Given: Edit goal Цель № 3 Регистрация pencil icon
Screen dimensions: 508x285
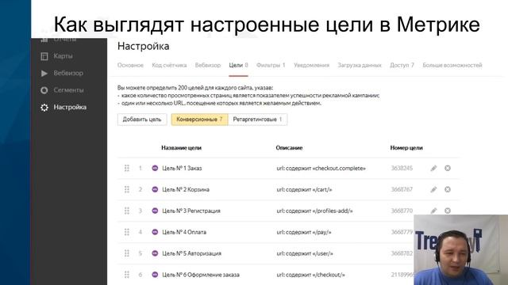Looking at the screenshot, I should click(433, 211).
